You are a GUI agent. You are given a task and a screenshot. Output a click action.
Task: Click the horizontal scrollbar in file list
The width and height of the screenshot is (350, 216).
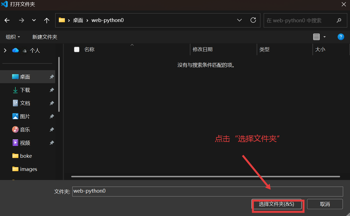click(205, 176)
